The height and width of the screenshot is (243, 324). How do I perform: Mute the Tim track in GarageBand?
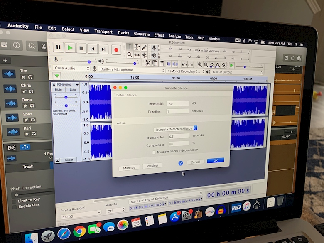24,77
